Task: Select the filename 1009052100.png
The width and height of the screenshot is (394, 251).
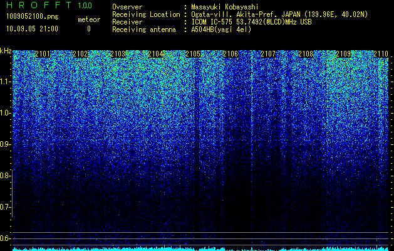Action: tap(33, 17)
